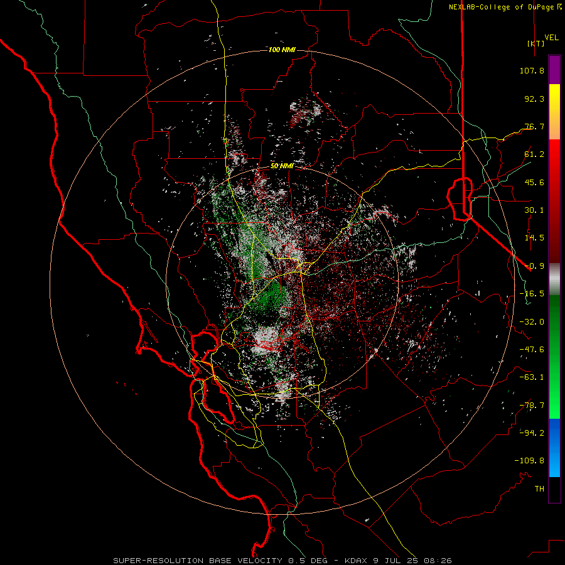Pick the purple segment of the velocity color bar
This screenshot has height=565, width=565.
pyautogui.click(x=554, y=70)
